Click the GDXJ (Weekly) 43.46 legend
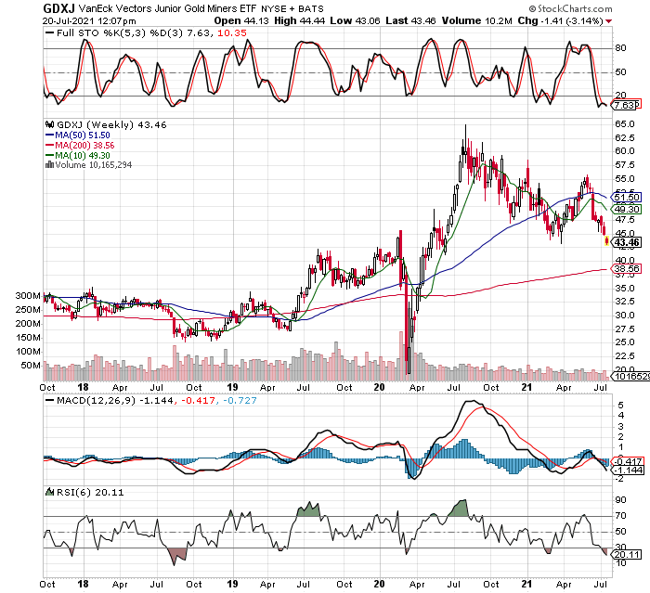The width and height of the screenshot is (650, 593). 111,124
